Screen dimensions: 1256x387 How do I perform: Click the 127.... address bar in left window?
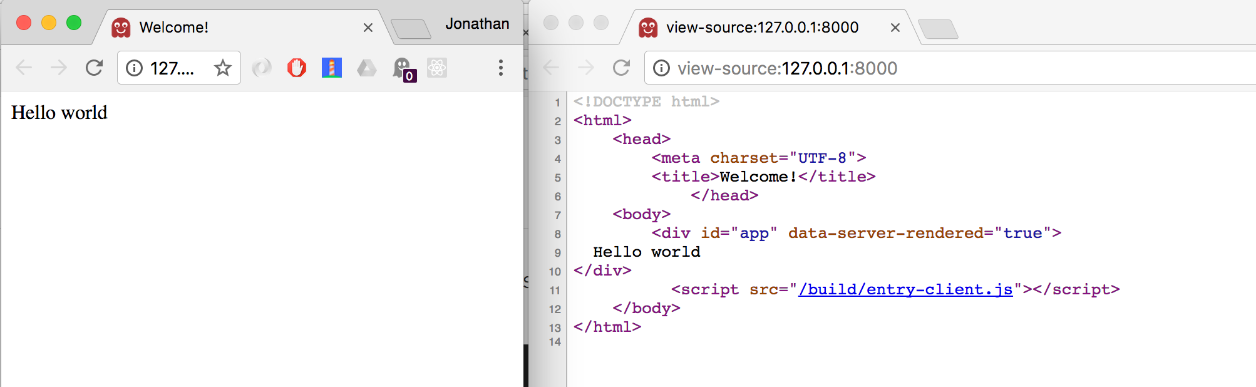(179, 68)
